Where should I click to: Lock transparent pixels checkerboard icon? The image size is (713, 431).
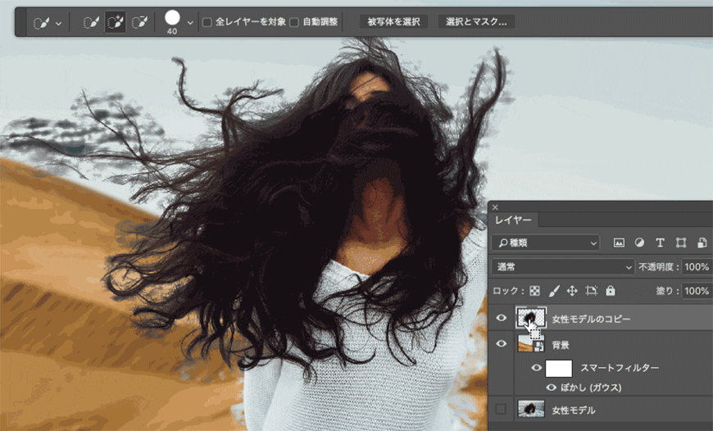(534, 291)
